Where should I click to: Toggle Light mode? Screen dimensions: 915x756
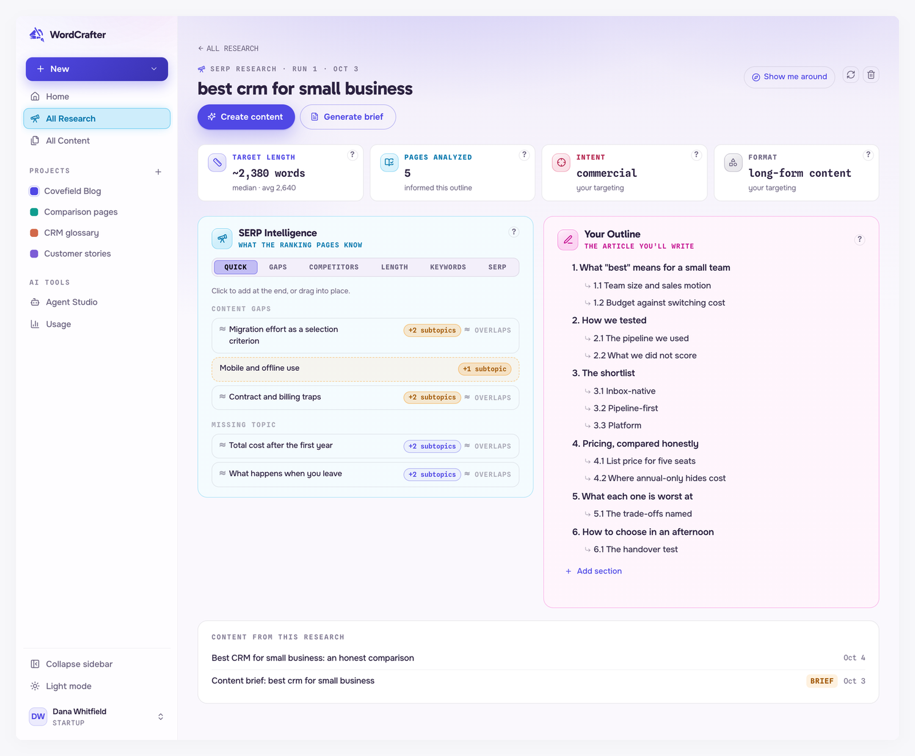pyautogui.click(x=97, y=686)
